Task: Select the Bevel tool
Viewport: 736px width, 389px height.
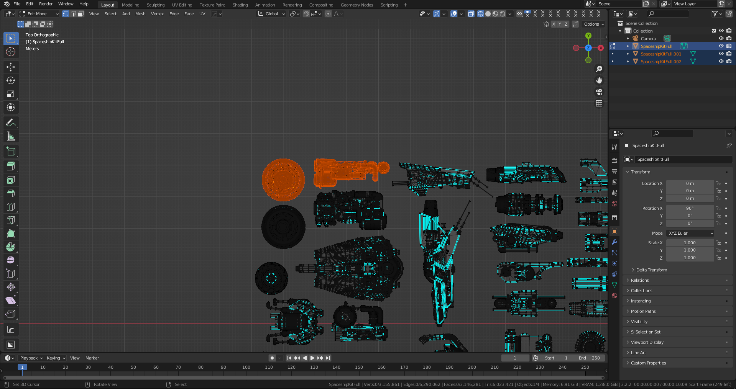Action: click(x=11, y=193)
